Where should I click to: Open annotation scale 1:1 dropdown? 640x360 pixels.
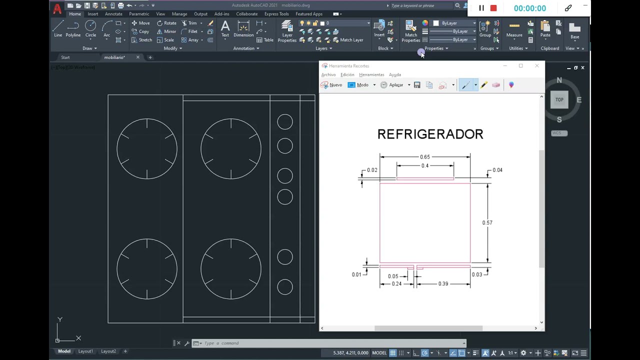click(x=512, y=353)
